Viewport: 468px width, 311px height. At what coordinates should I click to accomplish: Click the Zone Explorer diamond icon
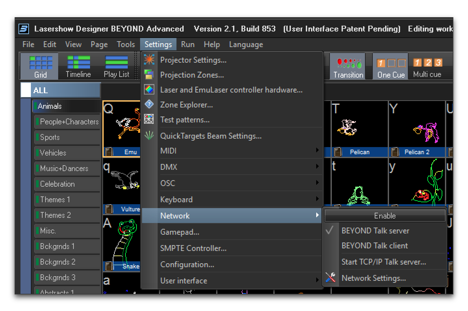click(x=149, y=105)
